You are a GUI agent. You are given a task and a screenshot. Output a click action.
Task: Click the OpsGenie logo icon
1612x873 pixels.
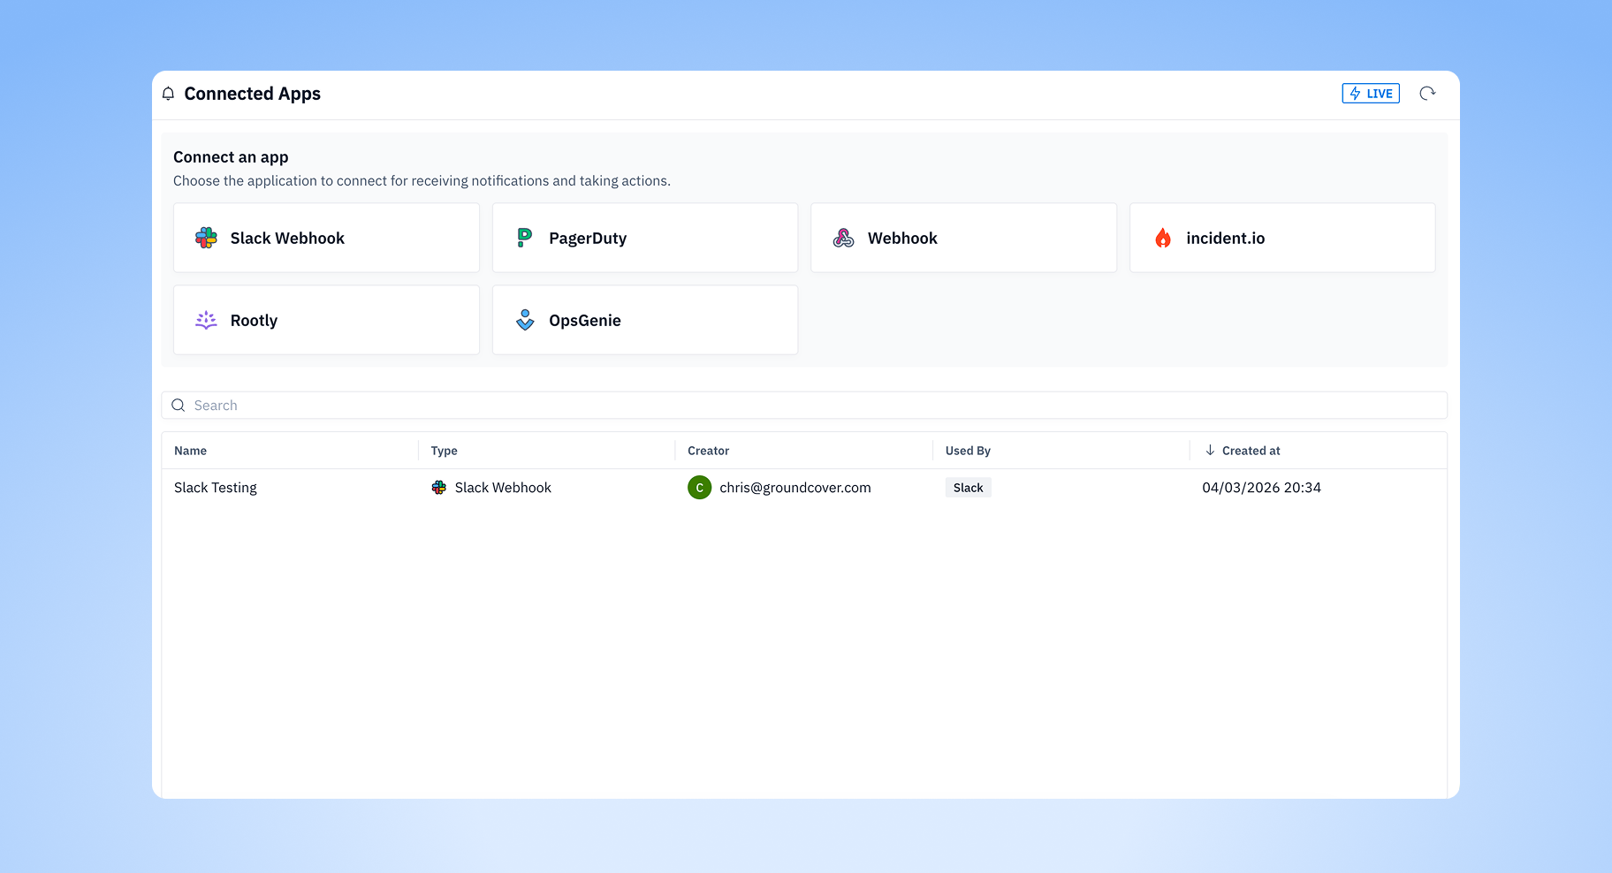[x=525, y=320]
